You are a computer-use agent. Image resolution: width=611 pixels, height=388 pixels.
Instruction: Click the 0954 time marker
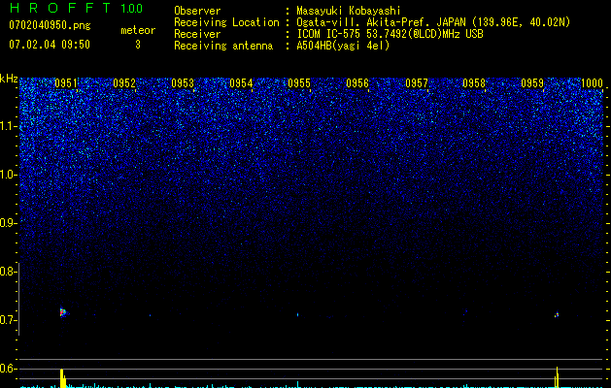tap(241, 83)
